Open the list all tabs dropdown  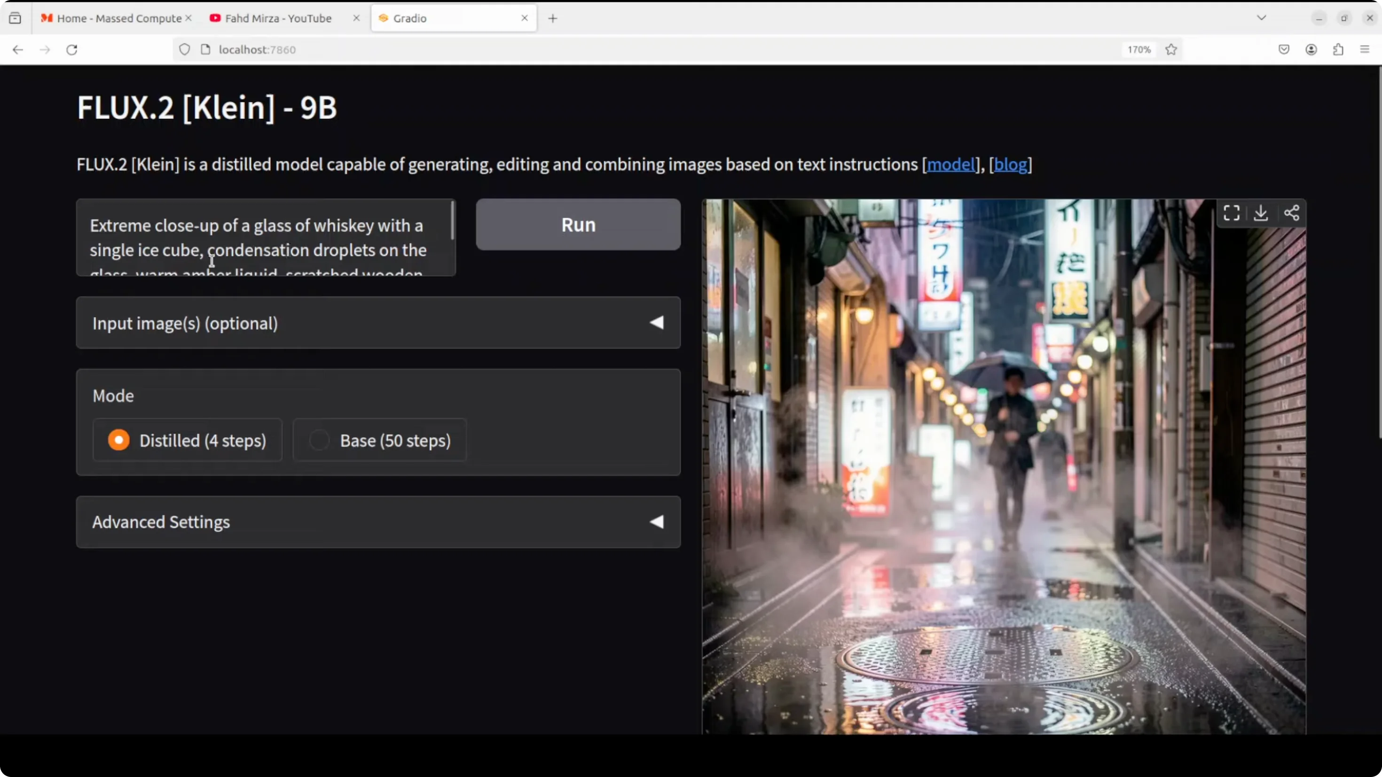click(1261, 18)
